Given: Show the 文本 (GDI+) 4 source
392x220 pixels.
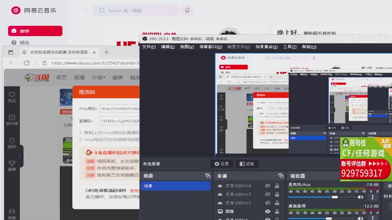Looking at the screenshot, I should 268,186.
